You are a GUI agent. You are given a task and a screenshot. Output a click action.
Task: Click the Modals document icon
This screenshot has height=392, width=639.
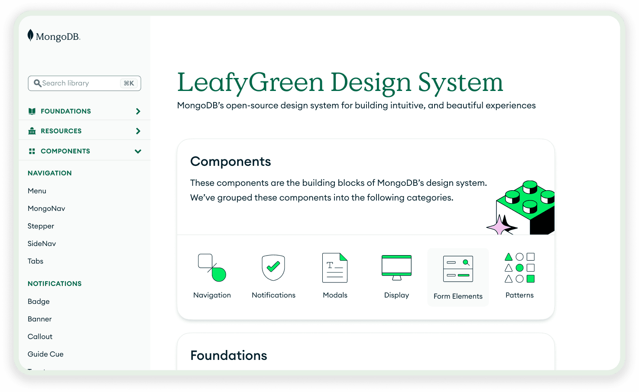click(335, 267)
